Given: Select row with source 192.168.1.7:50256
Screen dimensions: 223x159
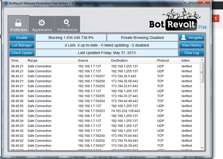Looking at the screenshot, I should pos(104,86).
